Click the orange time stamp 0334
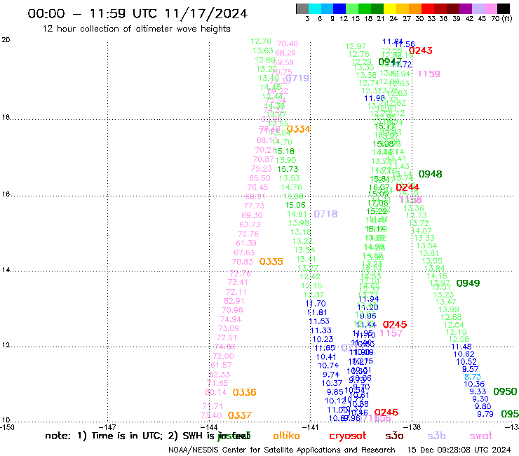The height and width of the screenshot is (456, 519). coord(299,129)
